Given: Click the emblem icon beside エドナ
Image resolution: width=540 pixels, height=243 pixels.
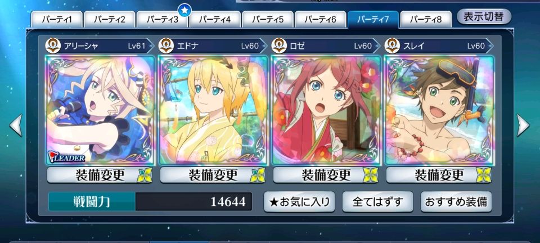Looking at the screenshot, I should pyautogui.click(x=166, y=46).
